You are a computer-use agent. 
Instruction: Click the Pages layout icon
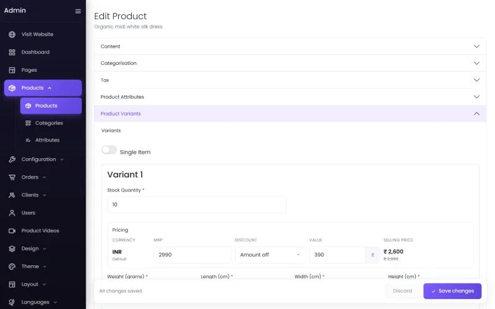click(12, 70)
